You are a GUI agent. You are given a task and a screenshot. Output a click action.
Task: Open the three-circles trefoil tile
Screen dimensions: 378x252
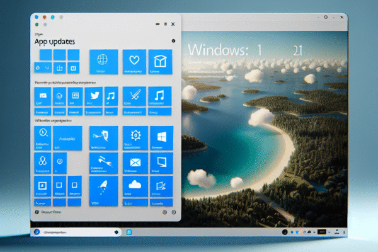point(42,163)
